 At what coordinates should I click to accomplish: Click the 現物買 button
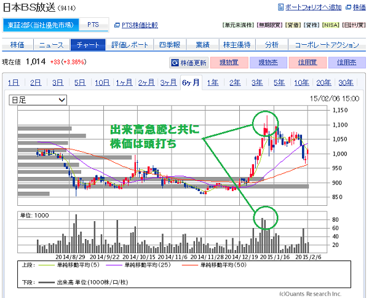(229, 63)
